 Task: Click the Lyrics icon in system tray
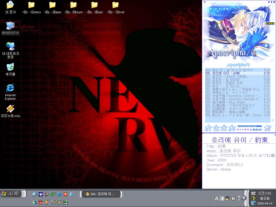(253, 193)
